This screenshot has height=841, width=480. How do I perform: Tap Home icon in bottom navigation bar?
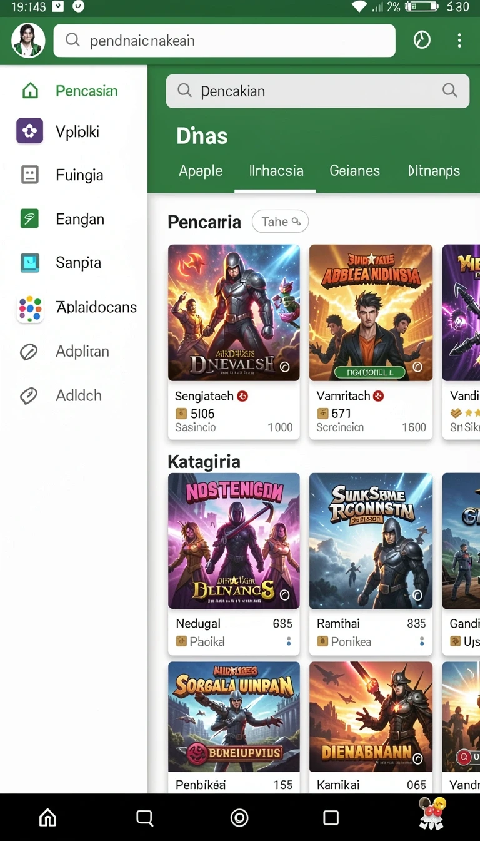(x=48, y=817)
